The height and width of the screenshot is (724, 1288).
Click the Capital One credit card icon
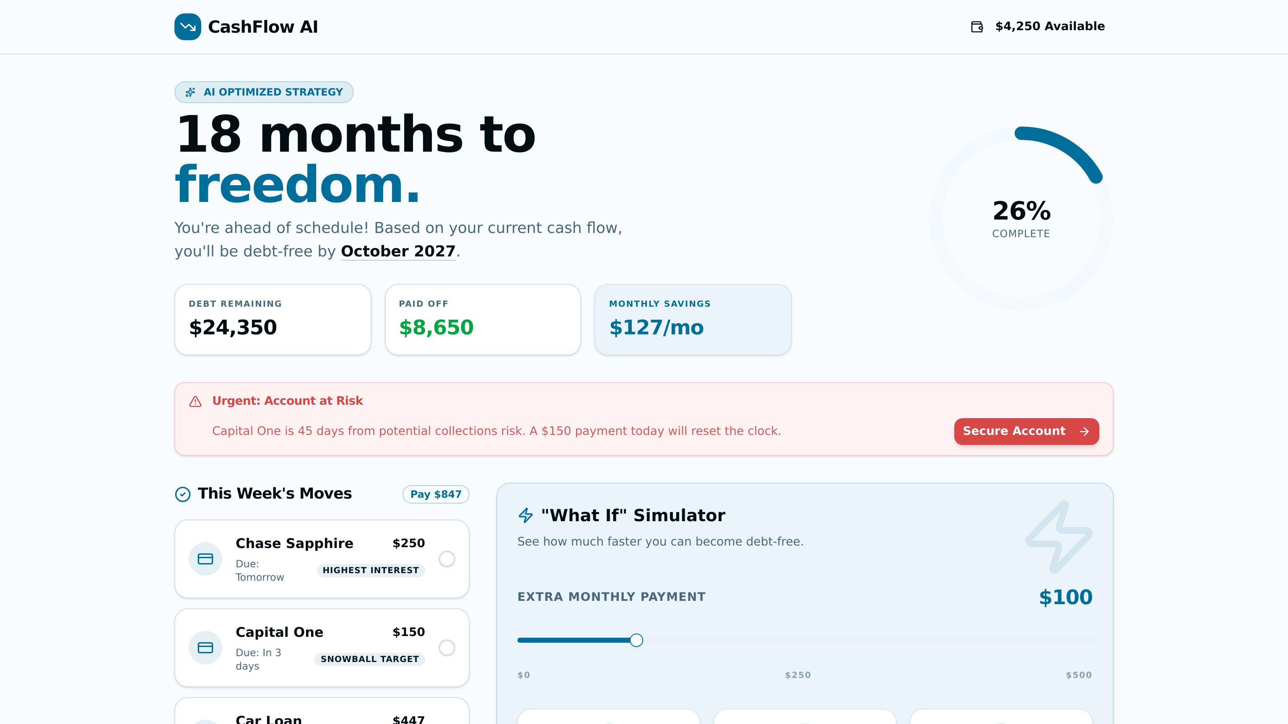205,648
